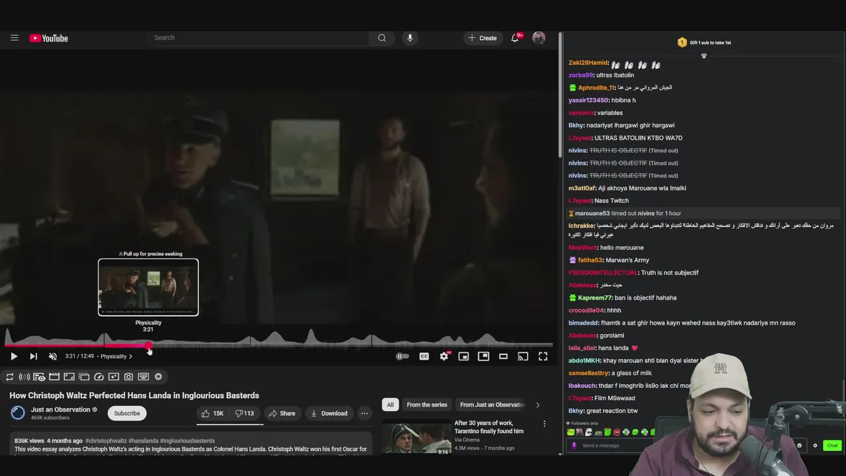The image size is (846, 476).
Task: Expand the Physicality chapter list
Action: (x=116, y=356)
